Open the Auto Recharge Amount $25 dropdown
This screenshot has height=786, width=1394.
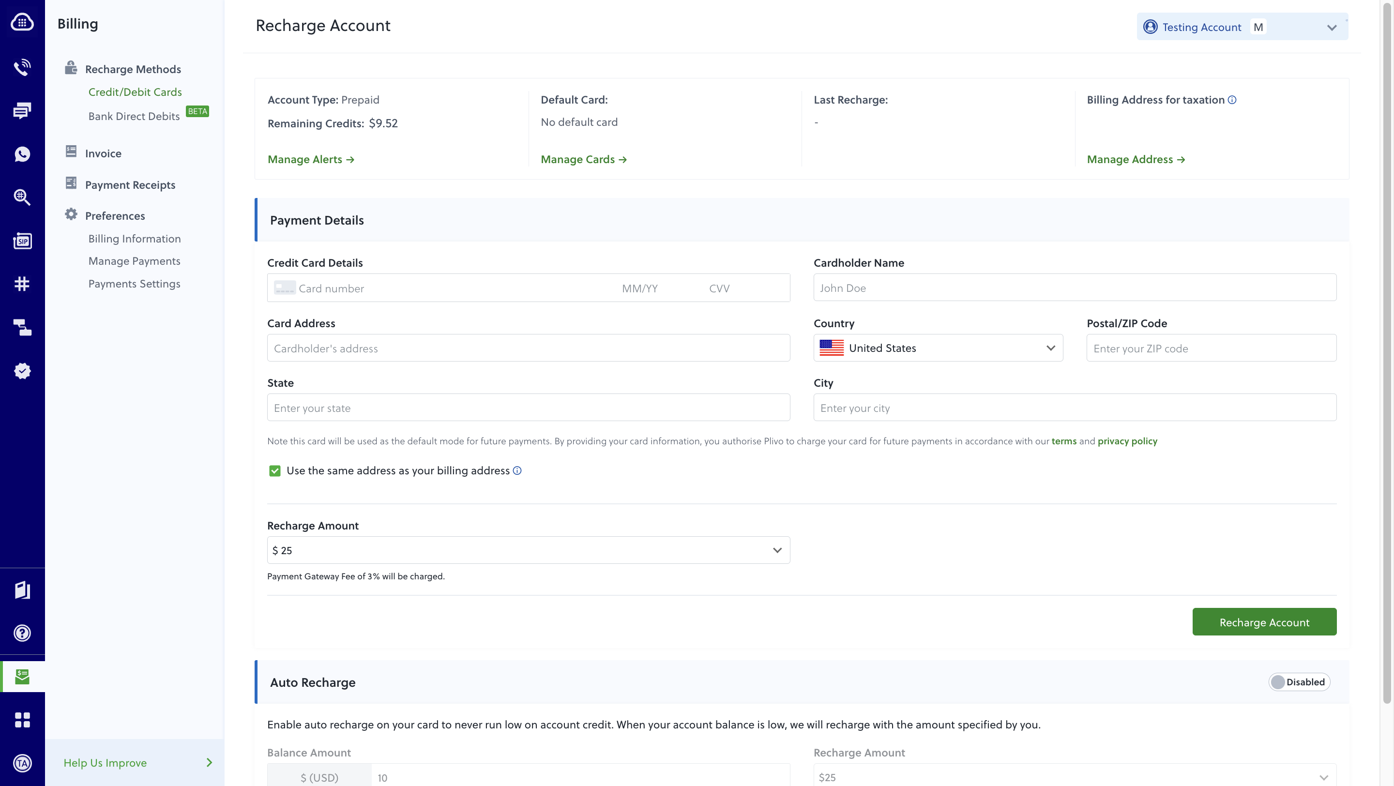tap(1075, 776)
